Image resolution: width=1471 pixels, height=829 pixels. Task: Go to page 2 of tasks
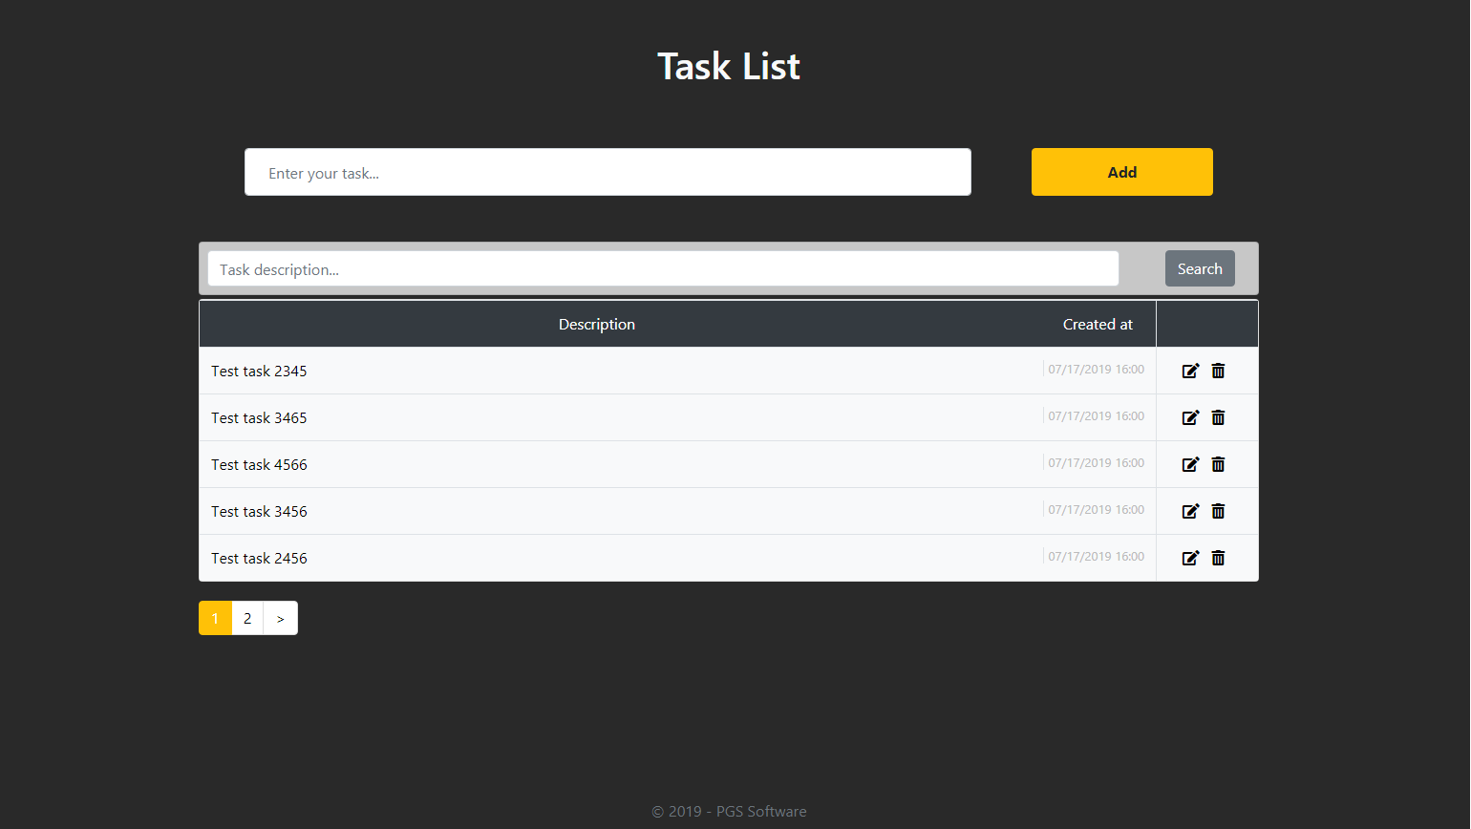[247, 618]
